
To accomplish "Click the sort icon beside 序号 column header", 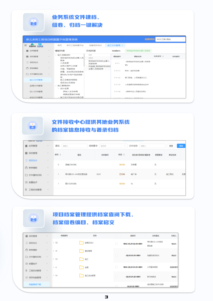I will (x=60, y=155).
